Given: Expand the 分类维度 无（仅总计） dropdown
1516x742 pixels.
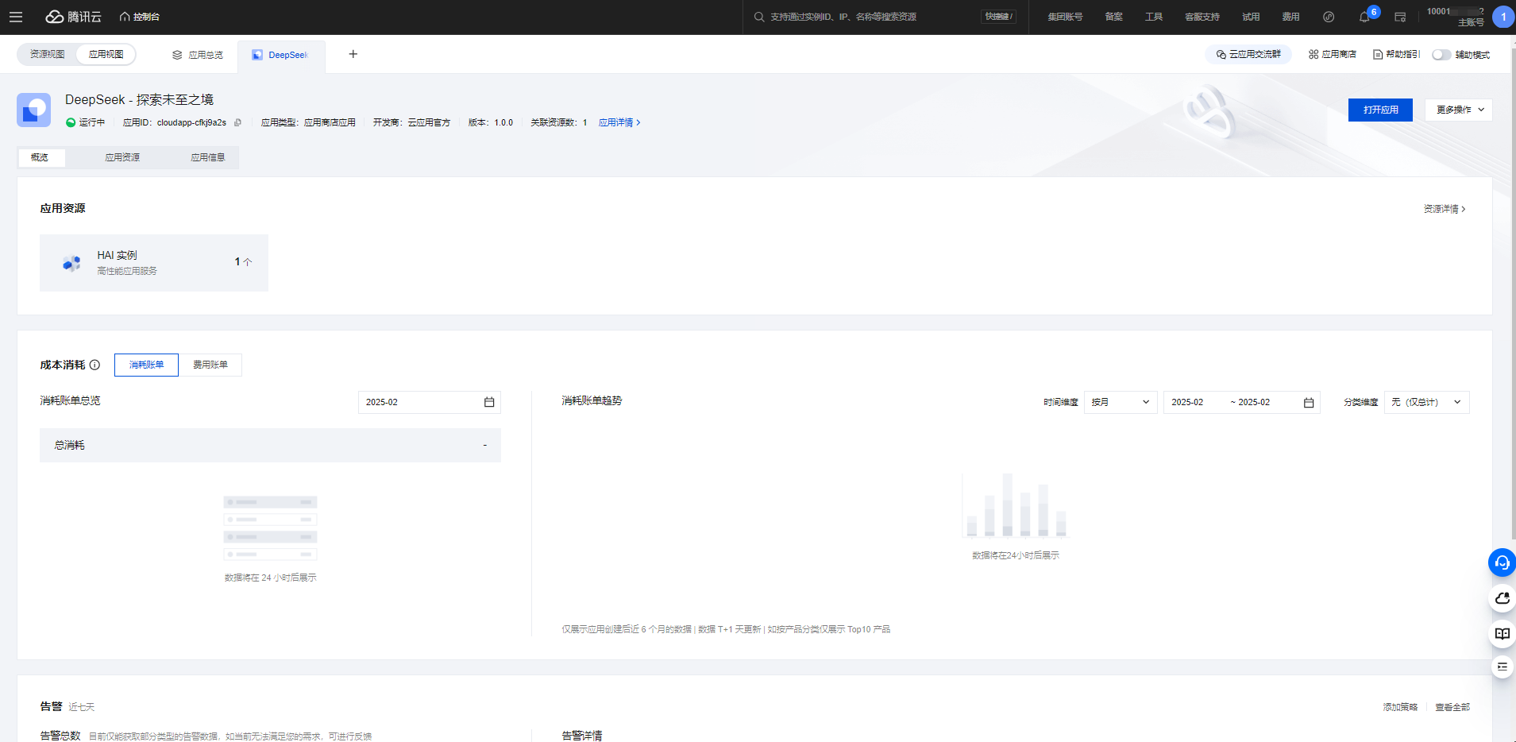Looking at the screenshot, I should coord(1427,402).
